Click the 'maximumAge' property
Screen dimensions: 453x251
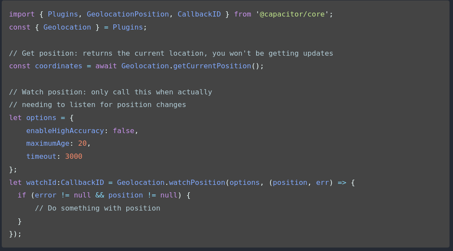[47, 144]
